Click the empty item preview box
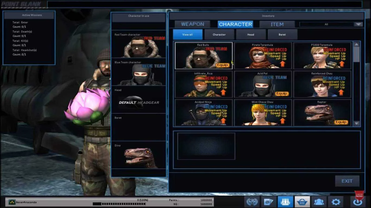371x208 pixels. 206,146
